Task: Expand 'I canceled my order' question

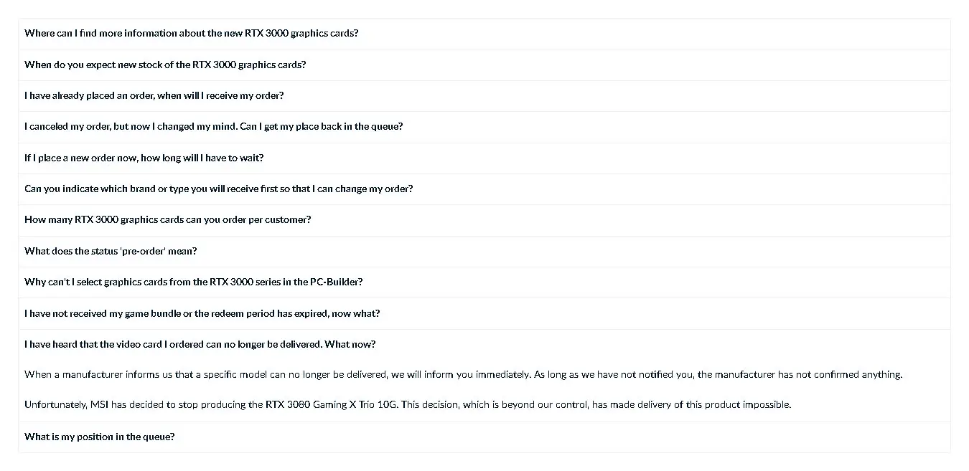Action: (x=484, y=127)
